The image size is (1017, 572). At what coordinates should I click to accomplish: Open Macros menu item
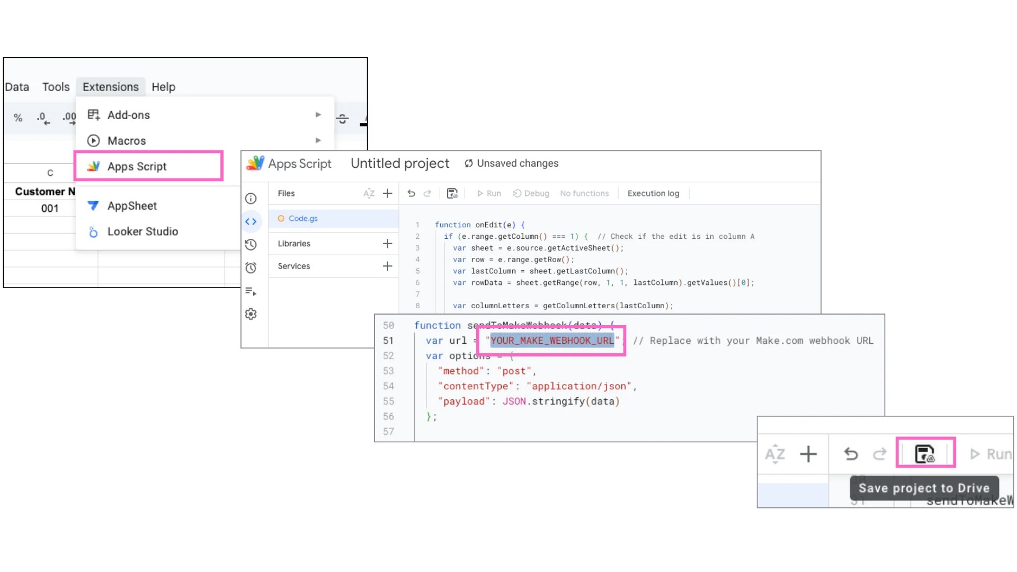click(204, 140)
